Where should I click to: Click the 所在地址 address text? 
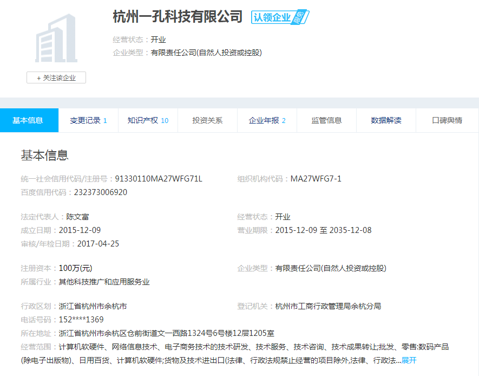pyautogui.click(x=166, y=333)
